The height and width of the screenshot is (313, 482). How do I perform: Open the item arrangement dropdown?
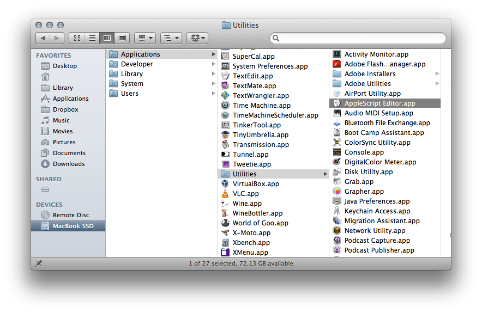point(145,38)
